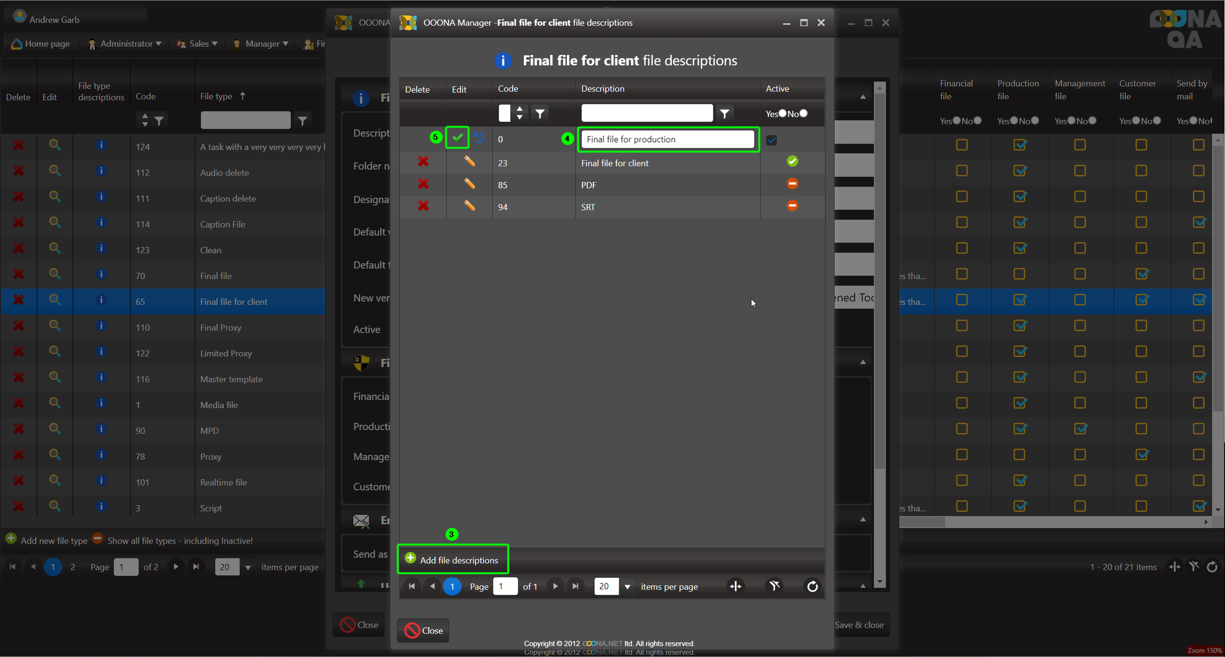
Task: Uncheck Active checkbox in new row
Action: (771, 140)
